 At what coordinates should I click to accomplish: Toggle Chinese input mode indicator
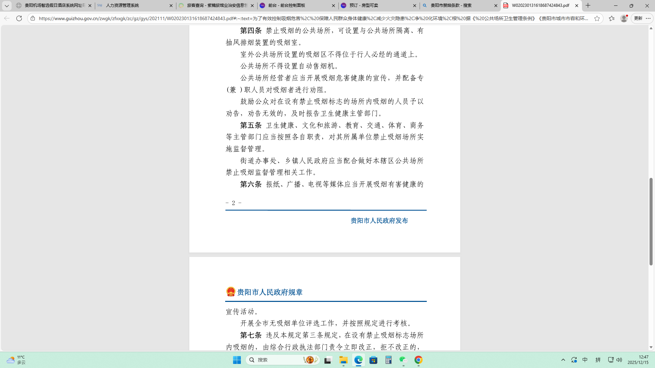tap(585, 360)
